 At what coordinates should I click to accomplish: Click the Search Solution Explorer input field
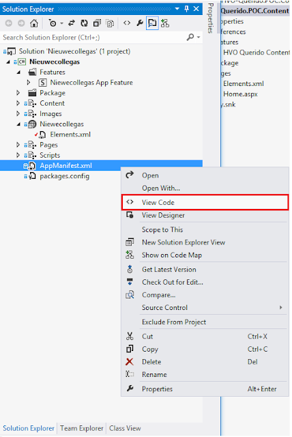(93, 38)
